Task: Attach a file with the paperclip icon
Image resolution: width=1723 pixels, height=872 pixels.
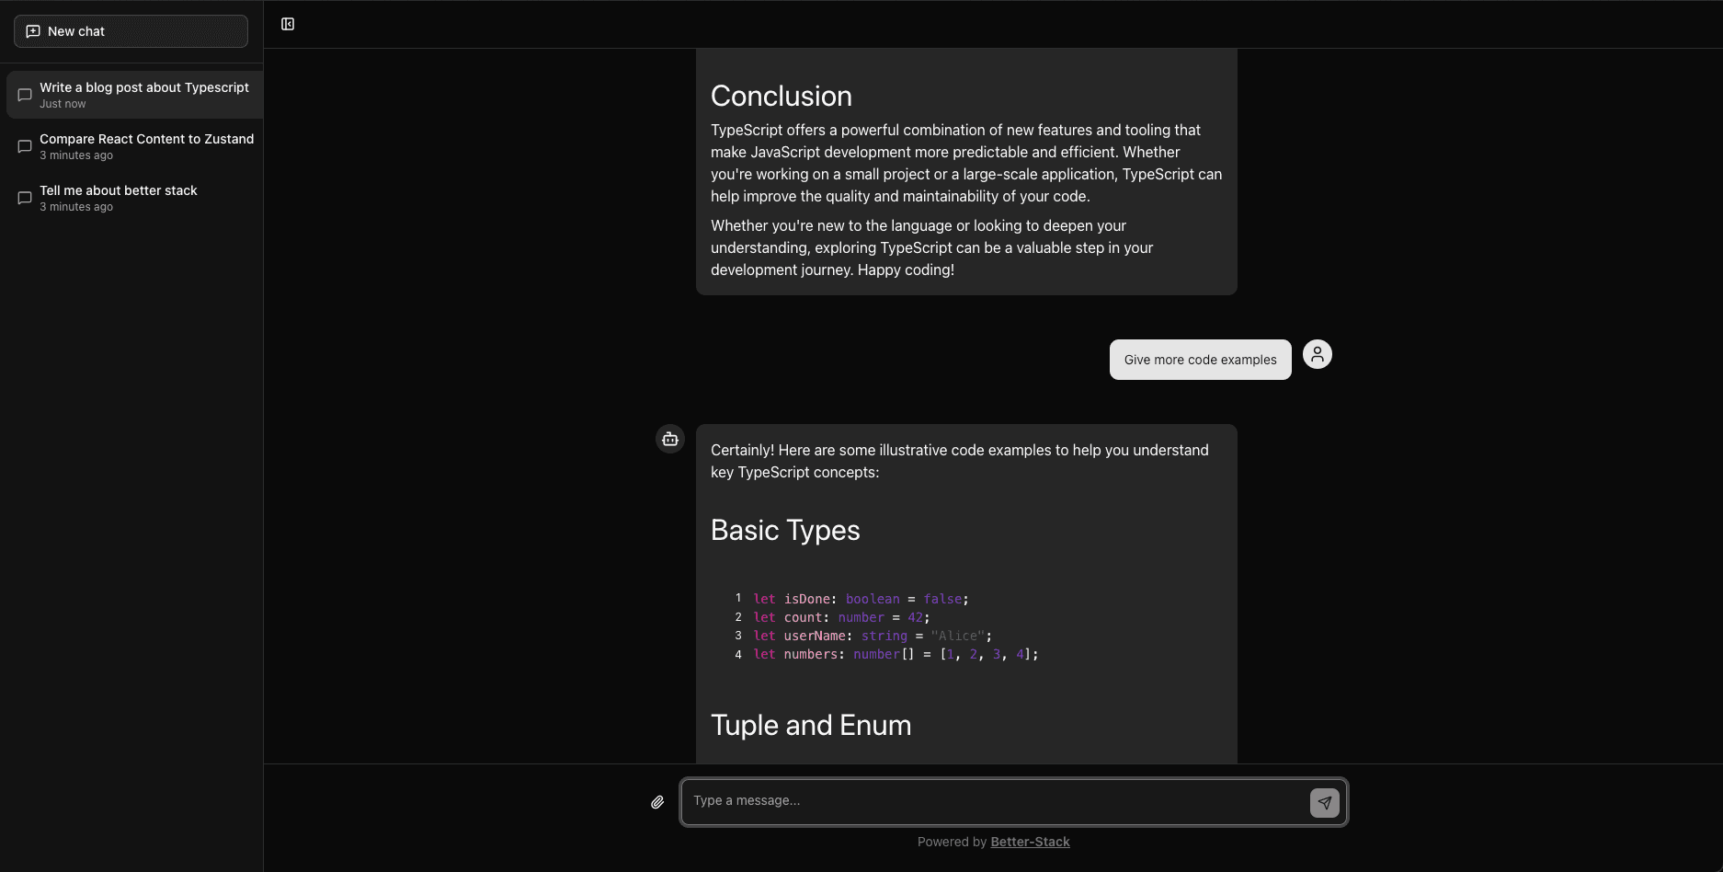Action: [x=656, y=801]
